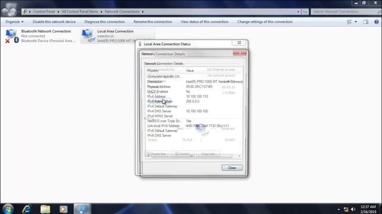This screenshot has width=382, height=214.
Task: Open the Windows Start menu
Action: pos(8,209)
